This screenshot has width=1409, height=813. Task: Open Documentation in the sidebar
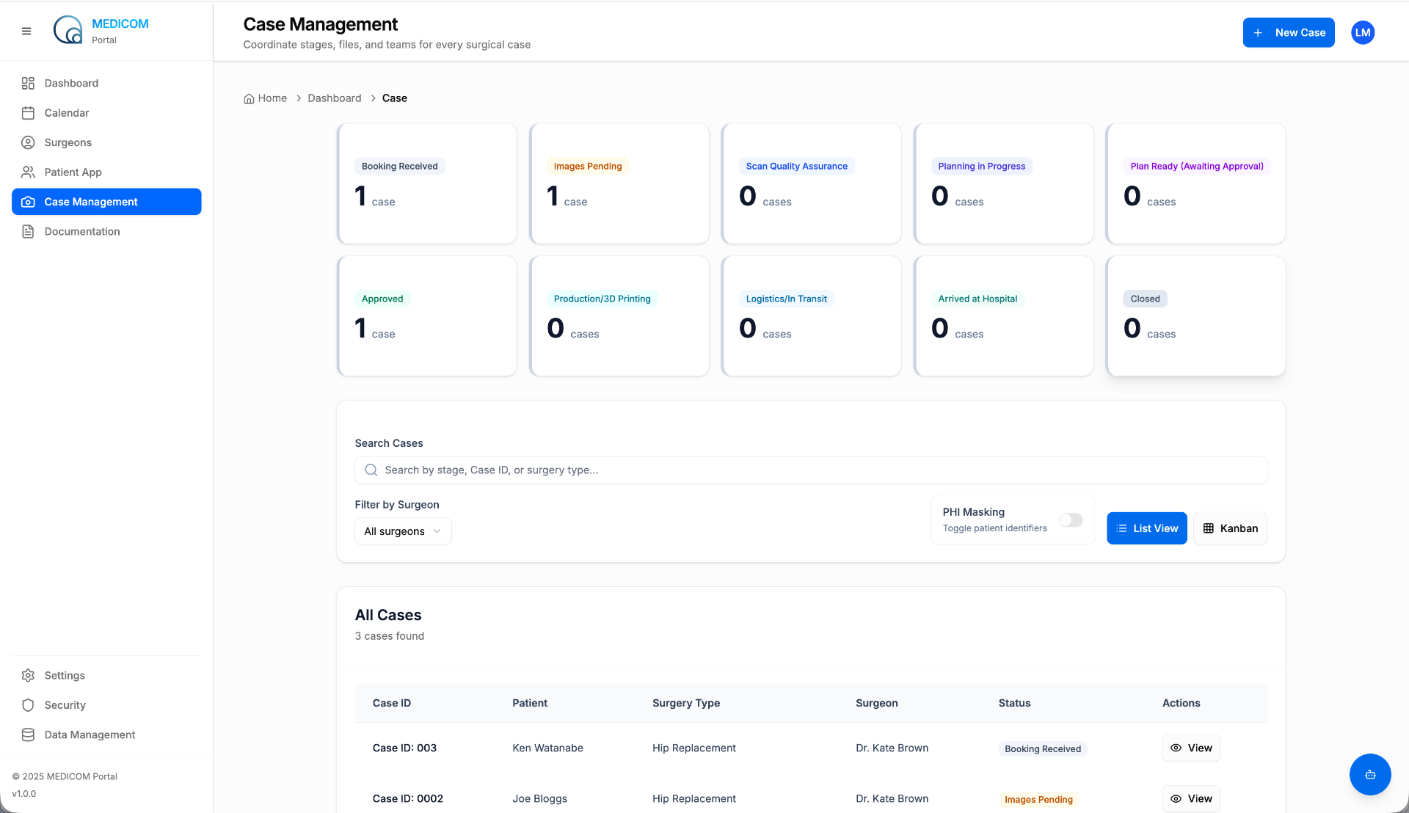[x=106, y=232]
